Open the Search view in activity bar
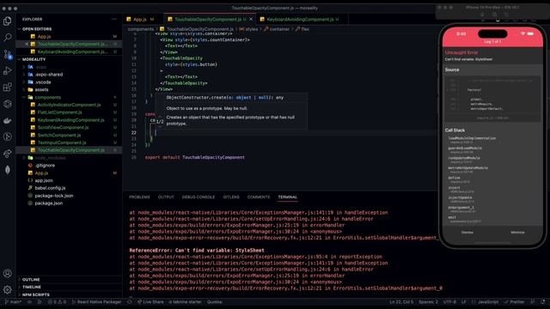Viewport: 550px width, 309px height. (8, 38)
